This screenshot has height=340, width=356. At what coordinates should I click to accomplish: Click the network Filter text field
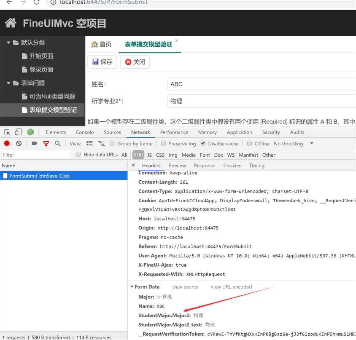(x=36, y=155)
